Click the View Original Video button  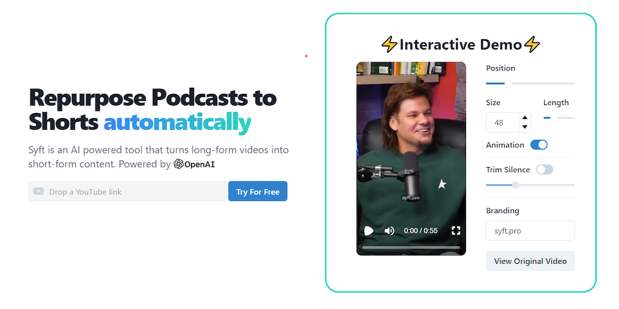click(x=530, y=261)
